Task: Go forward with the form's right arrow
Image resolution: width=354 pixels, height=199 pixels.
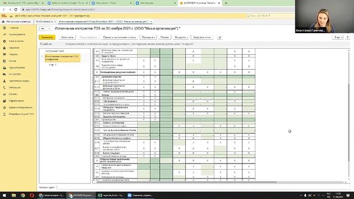Action: point(49,29)
